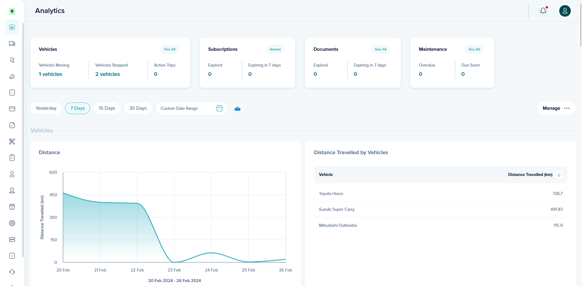Click the 736.7 distance value
This screenshot has width=582, height=286.
point(557,194)
